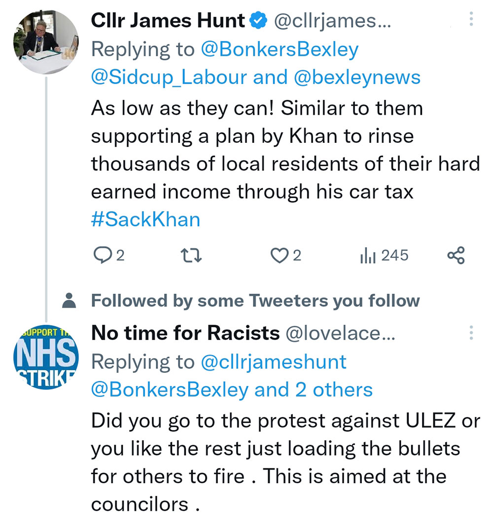Click the 'No time for Racists' display name
The width and height of the screenshot is (493, 527).
click(x=185, y=334)
